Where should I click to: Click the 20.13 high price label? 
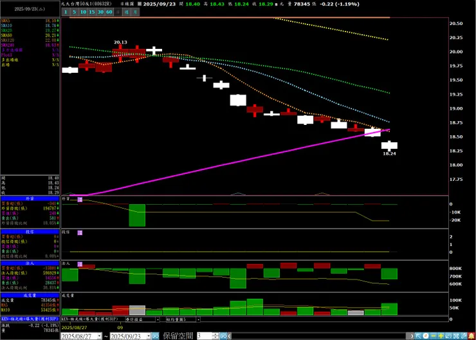[120, 42]
